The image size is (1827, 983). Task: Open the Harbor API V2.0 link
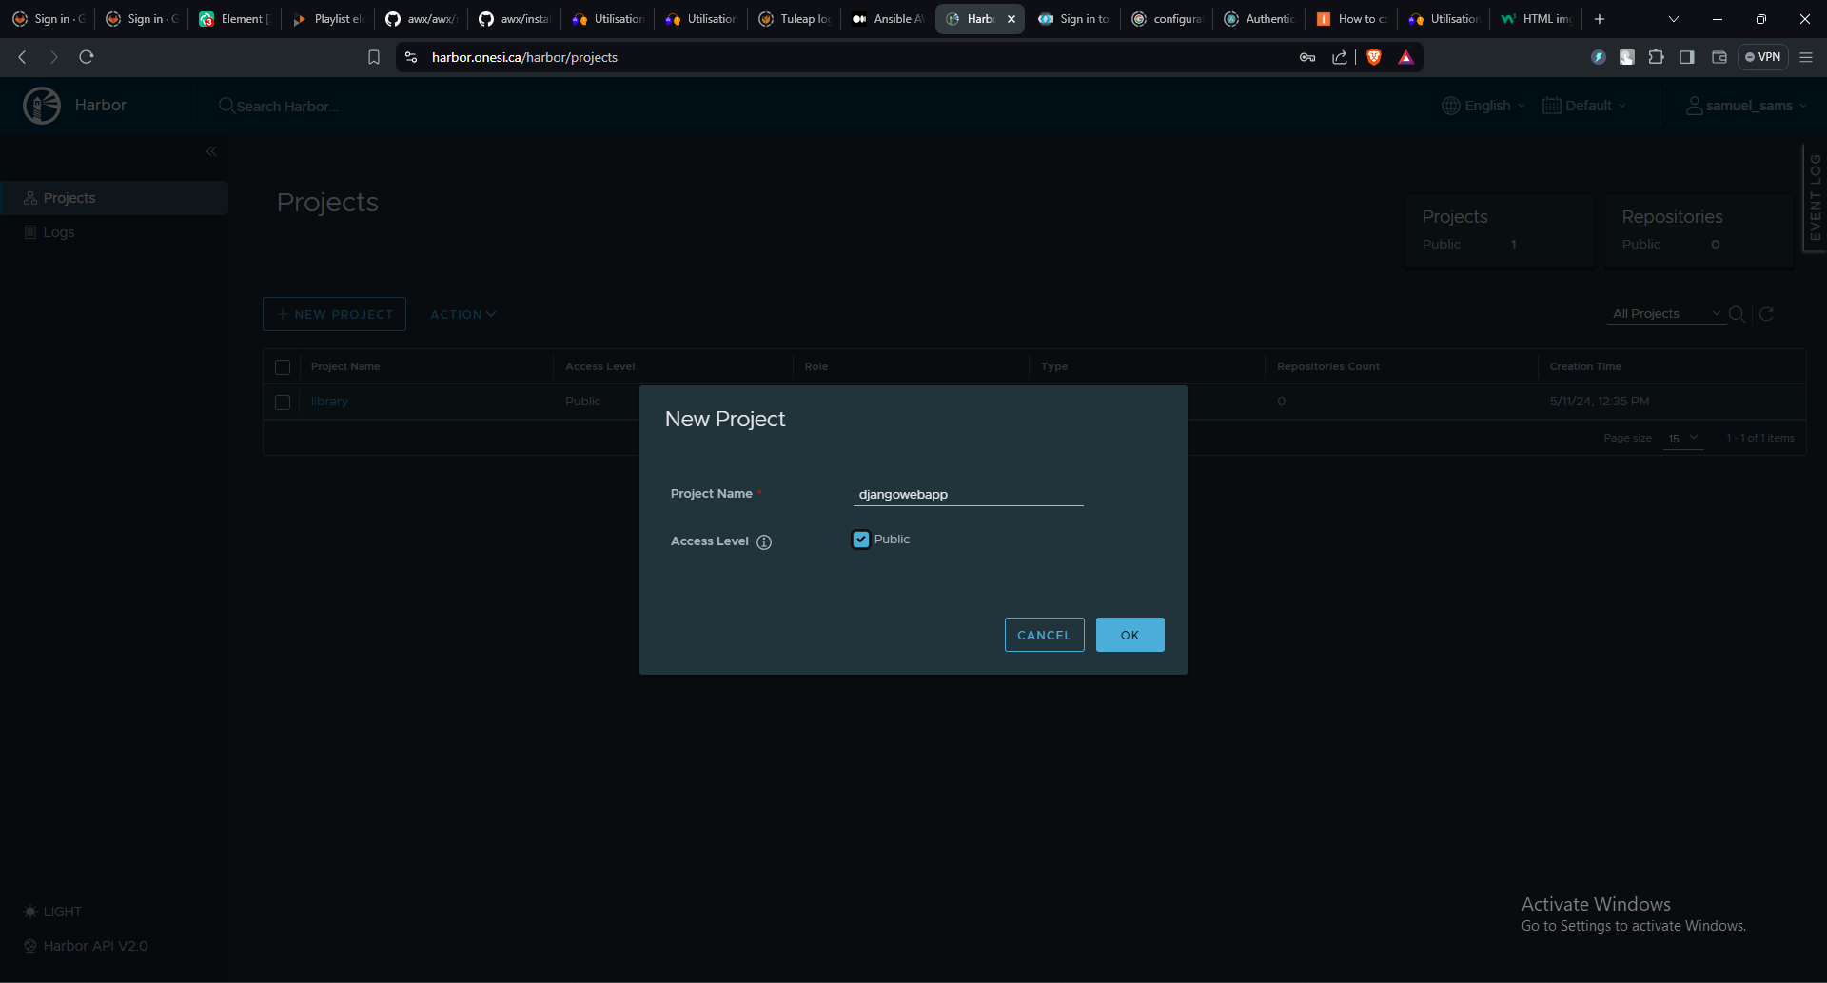coord(86,946)
